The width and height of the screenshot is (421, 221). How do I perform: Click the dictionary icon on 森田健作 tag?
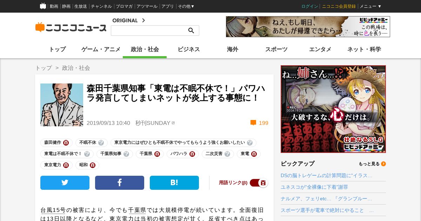[66, 143]
